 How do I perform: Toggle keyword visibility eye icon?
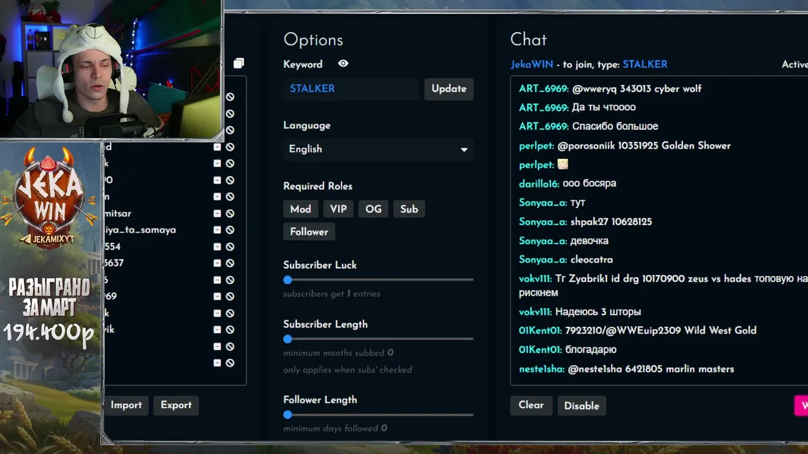[343, 64]
